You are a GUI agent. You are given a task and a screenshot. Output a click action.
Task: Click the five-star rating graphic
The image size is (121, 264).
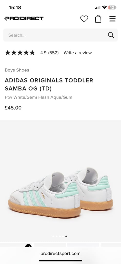pos(20,53)
